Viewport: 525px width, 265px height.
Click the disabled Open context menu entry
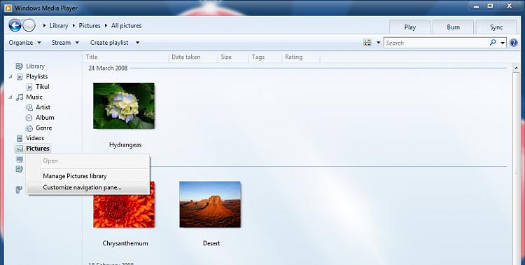click(x=88, y=161)
